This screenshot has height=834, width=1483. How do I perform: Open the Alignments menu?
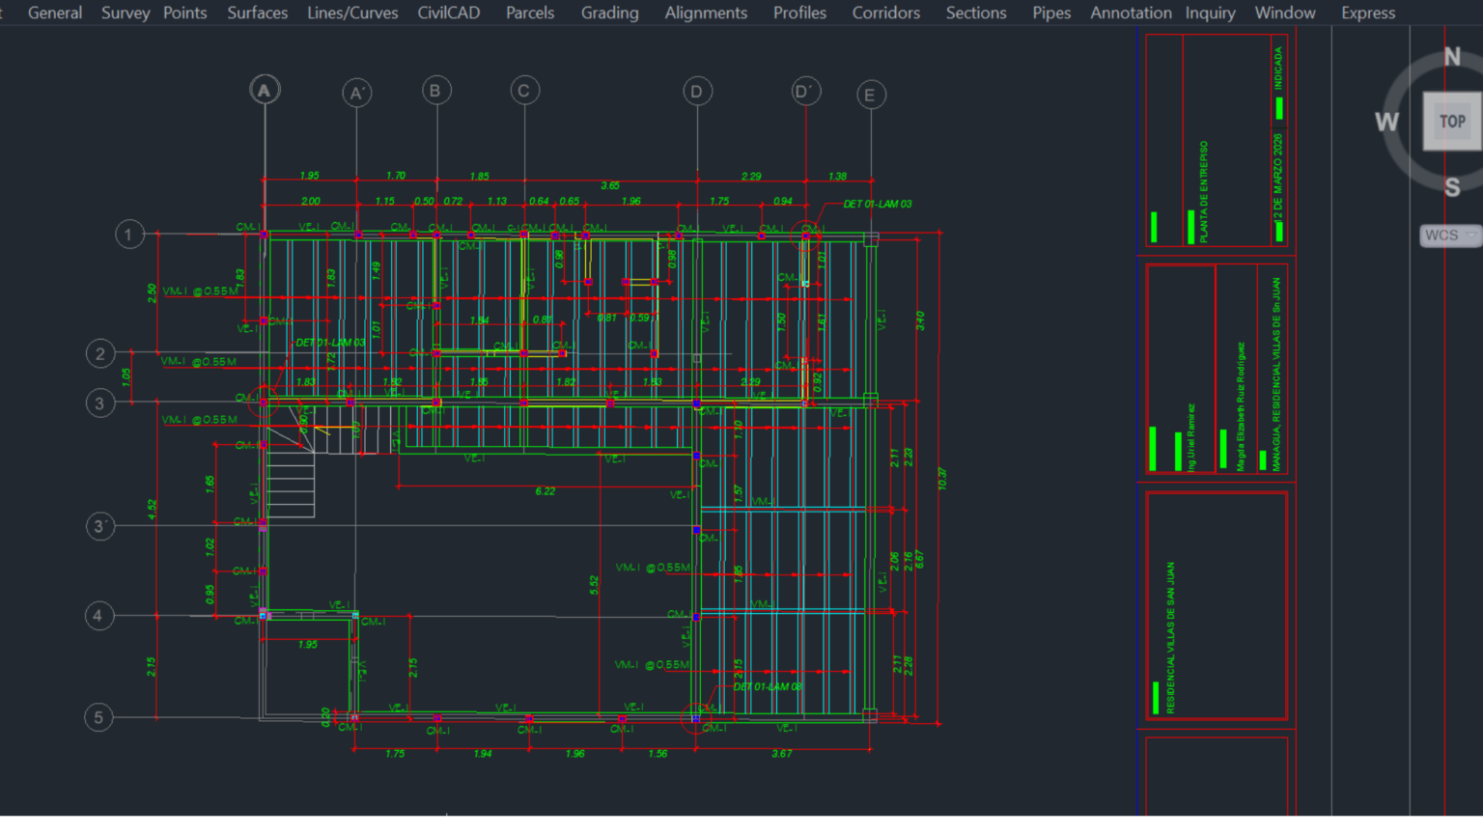[706, 13]
